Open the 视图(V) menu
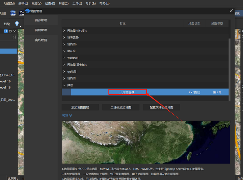243x180 pixels. [x=36, y=3]
